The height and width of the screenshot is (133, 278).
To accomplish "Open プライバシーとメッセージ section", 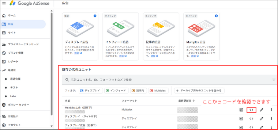I will click(23, 44).
